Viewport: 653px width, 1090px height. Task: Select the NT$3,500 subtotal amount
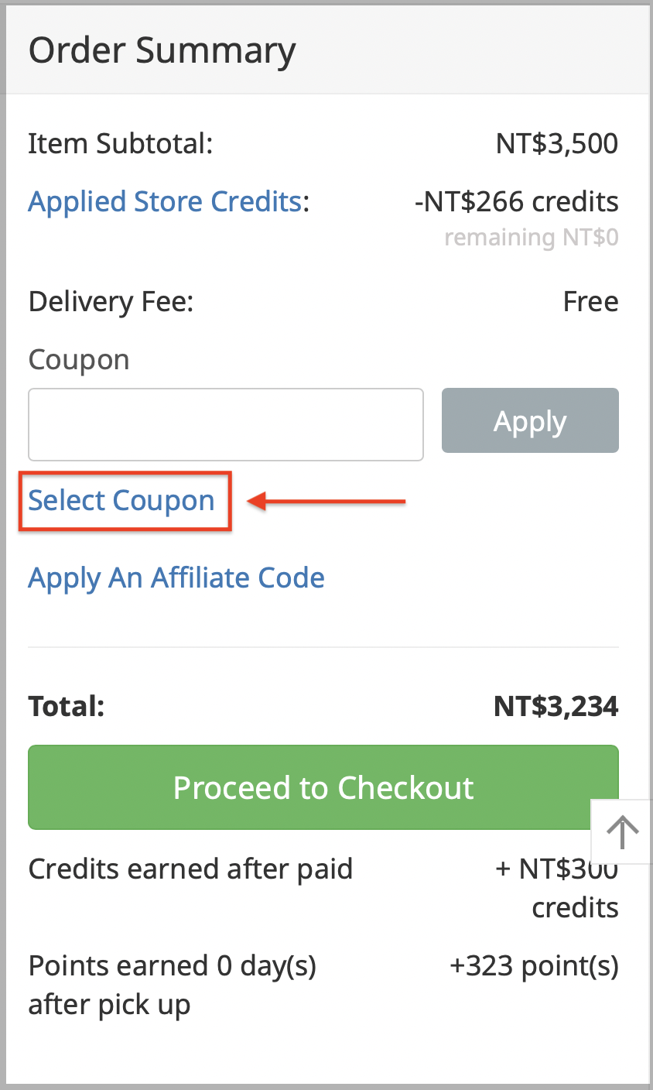tap(557, 144)
